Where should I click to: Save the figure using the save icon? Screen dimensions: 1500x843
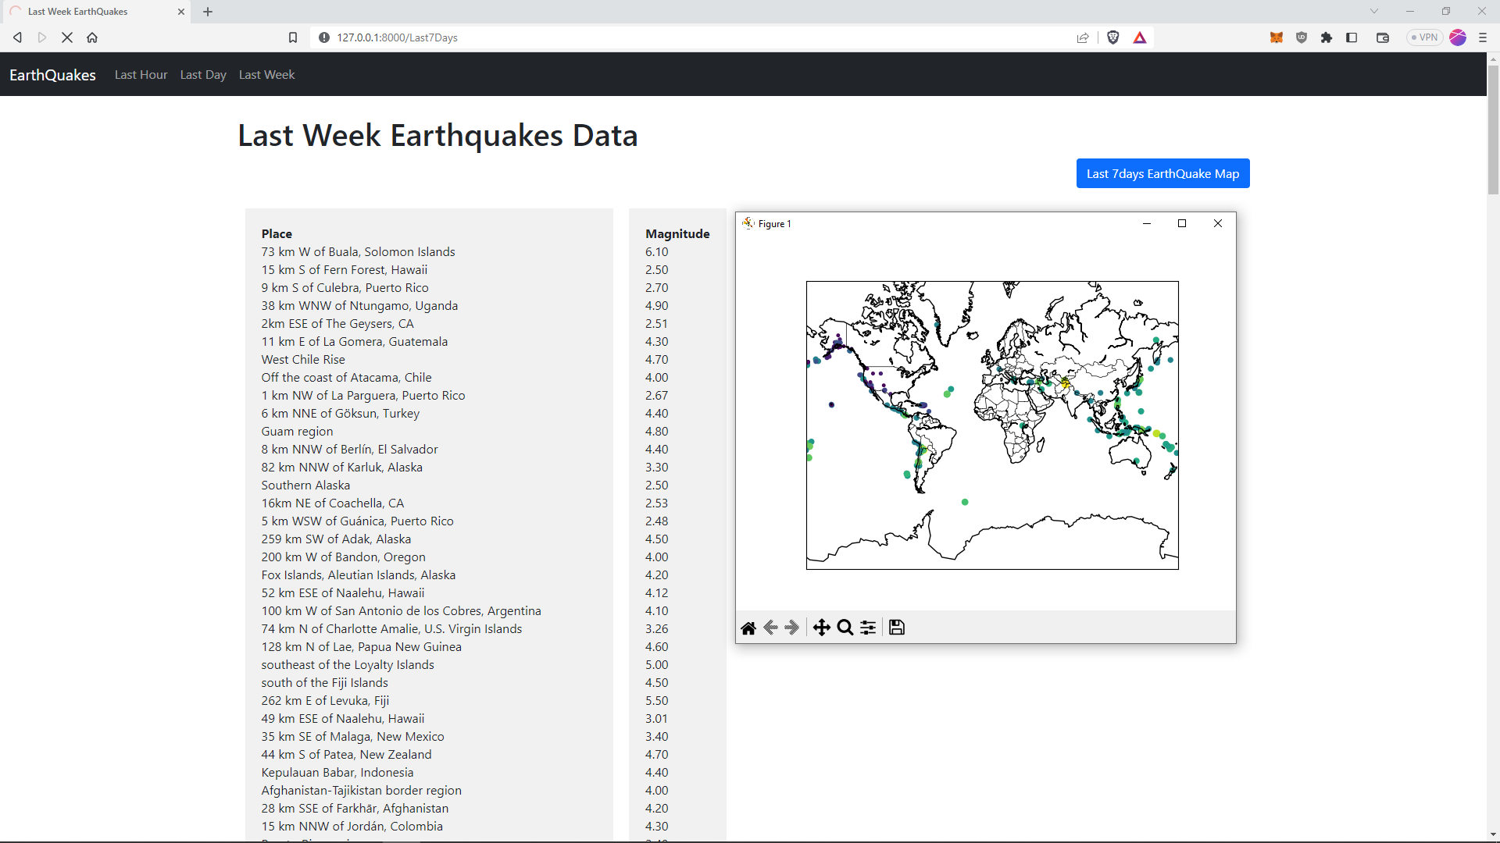click(896, 627)
